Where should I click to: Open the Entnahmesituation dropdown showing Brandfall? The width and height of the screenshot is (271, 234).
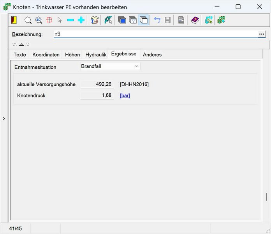(x=110, y=66)
